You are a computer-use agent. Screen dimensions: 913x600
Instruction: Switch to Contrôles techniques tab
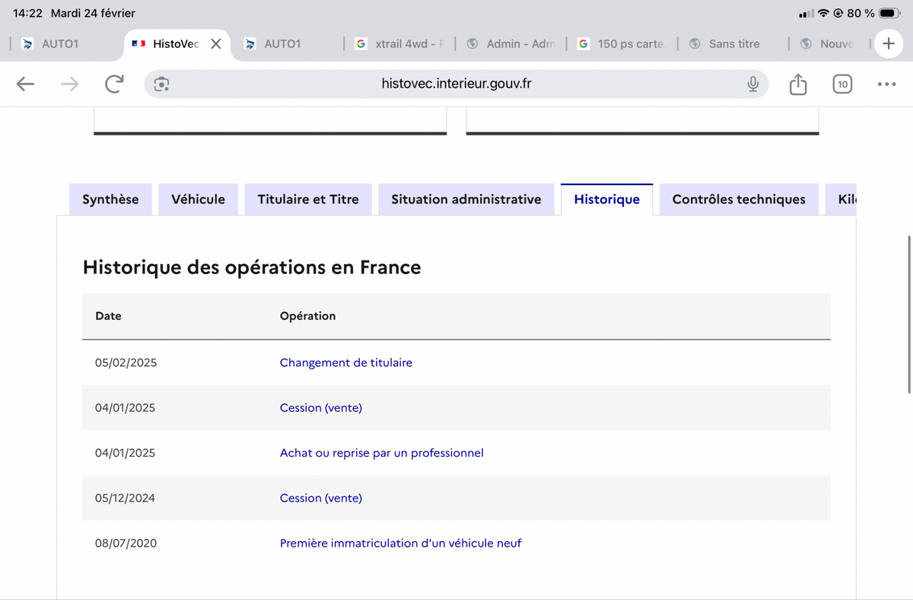tap(739, 199)
